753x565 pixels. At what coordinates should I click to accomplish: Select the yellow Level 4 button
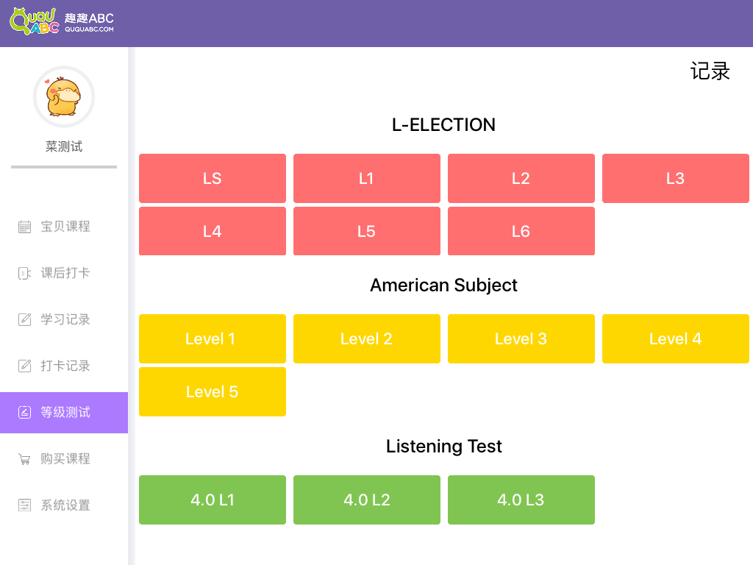675,338
